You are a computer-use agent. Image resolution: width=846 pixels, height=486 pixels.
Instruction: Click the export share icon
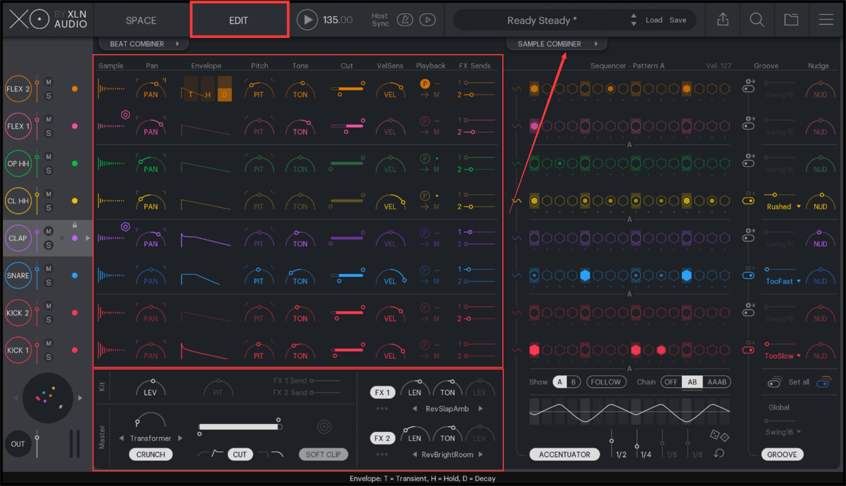(x=723, y=20)
